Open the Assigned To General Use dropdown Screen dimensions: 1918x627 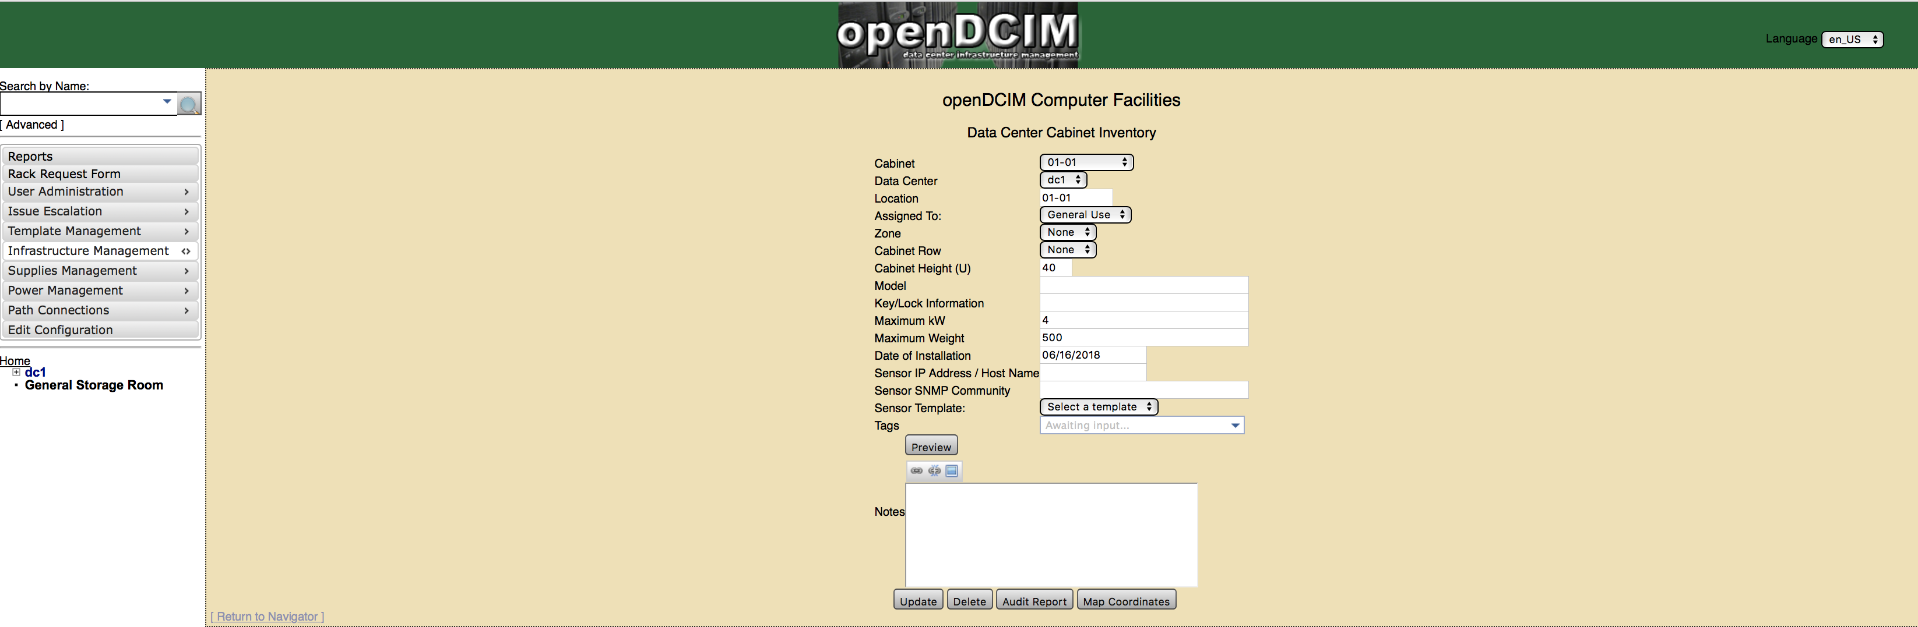pos(1086,215)
